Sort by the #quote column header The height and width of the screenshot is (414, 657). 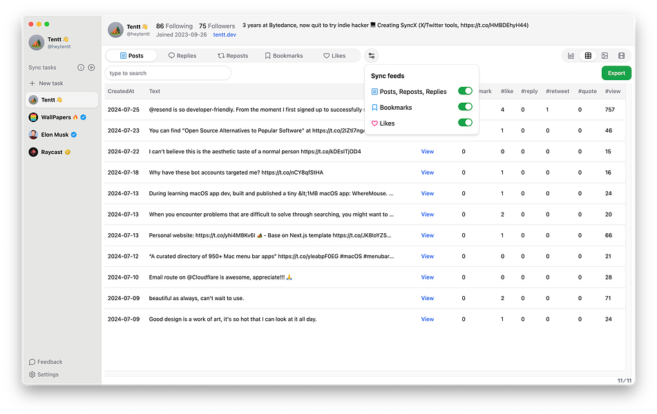point(587,91)
